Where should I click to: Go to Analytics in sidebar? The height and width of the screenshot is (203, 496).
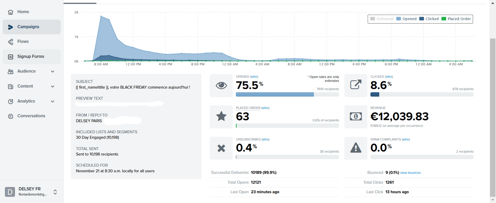[26, 101]
